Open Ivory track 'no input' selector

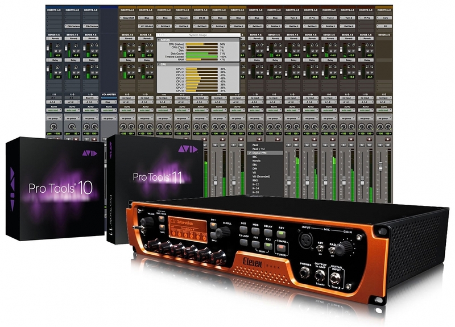pyautogui.click(x=384, y=98)
